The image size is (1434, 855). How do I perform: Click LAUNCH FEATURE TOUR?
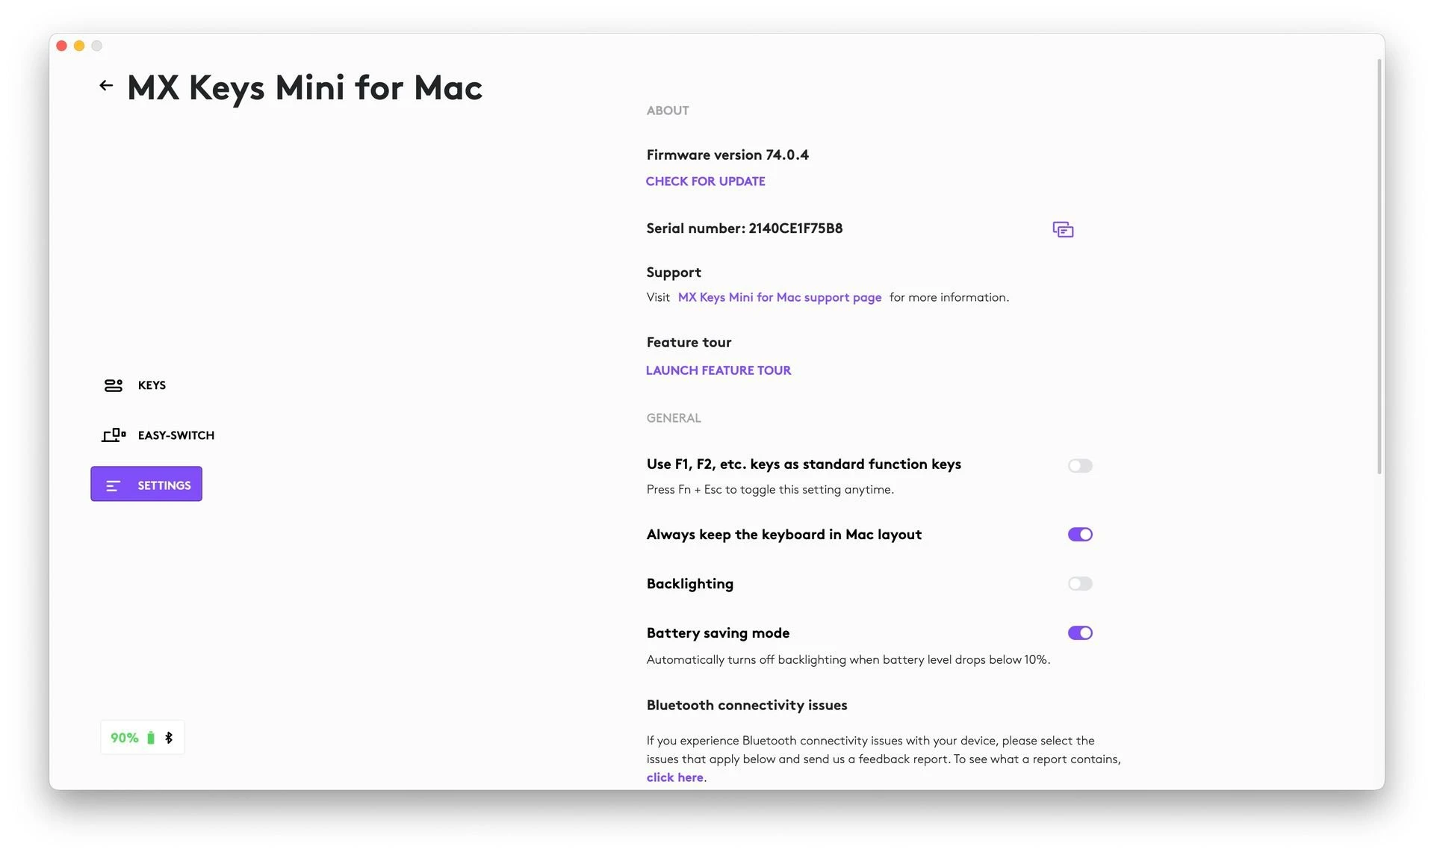(x=718, y=370)
